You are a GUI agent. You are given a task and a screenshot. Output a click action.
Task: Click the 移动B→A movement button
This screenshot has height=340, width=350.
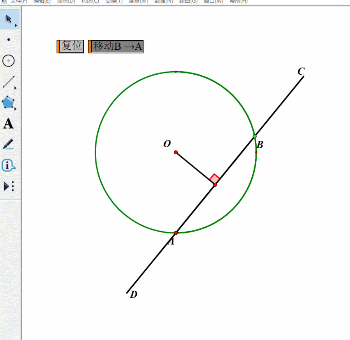[116, 46]
